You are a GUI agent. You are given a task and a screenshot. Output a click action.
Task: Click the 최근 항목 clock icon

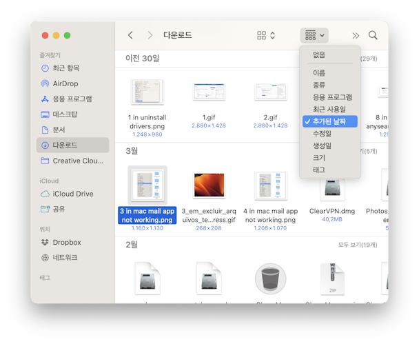(x=45, y=68)
